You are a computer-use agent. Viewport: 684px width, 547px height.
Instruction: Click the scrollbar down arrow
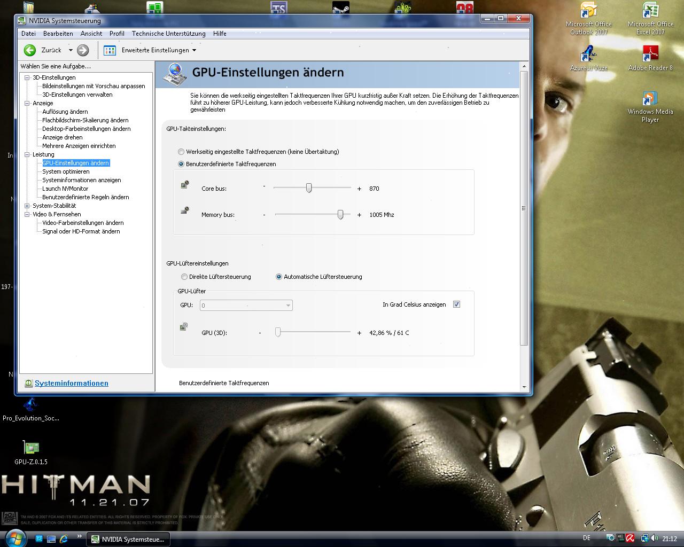click(x=524, y=387)
